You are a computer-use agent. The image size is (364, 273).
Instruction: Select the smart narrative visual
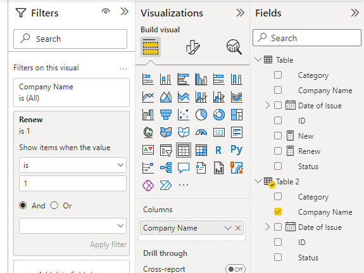[x=201, y=168]
